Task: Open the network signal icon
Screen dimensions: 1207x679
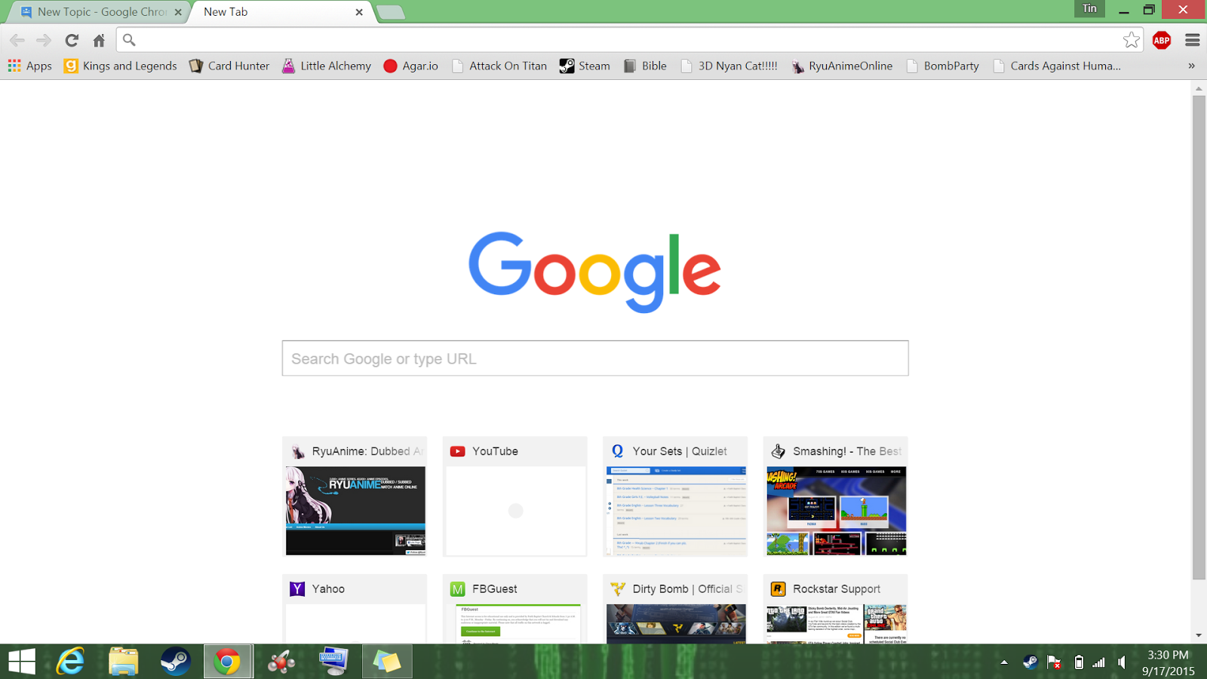Action: click(1099, 662)
